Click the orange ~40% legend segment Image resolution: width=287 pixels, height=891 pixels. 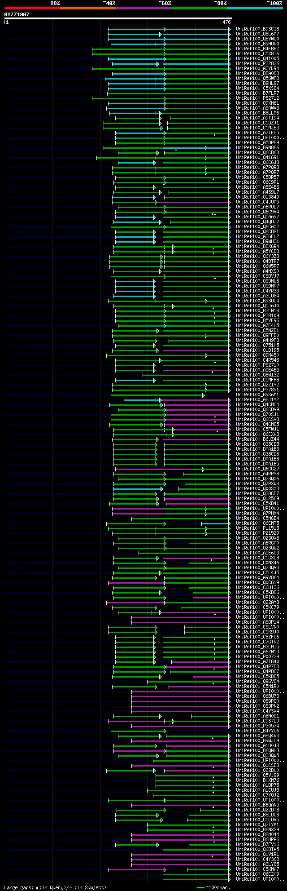click(88, 8)
